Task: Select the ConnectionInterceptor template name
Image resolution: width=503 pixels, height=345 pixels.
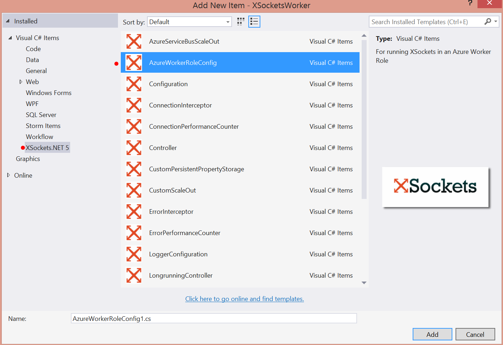Action: click(180, 105)
